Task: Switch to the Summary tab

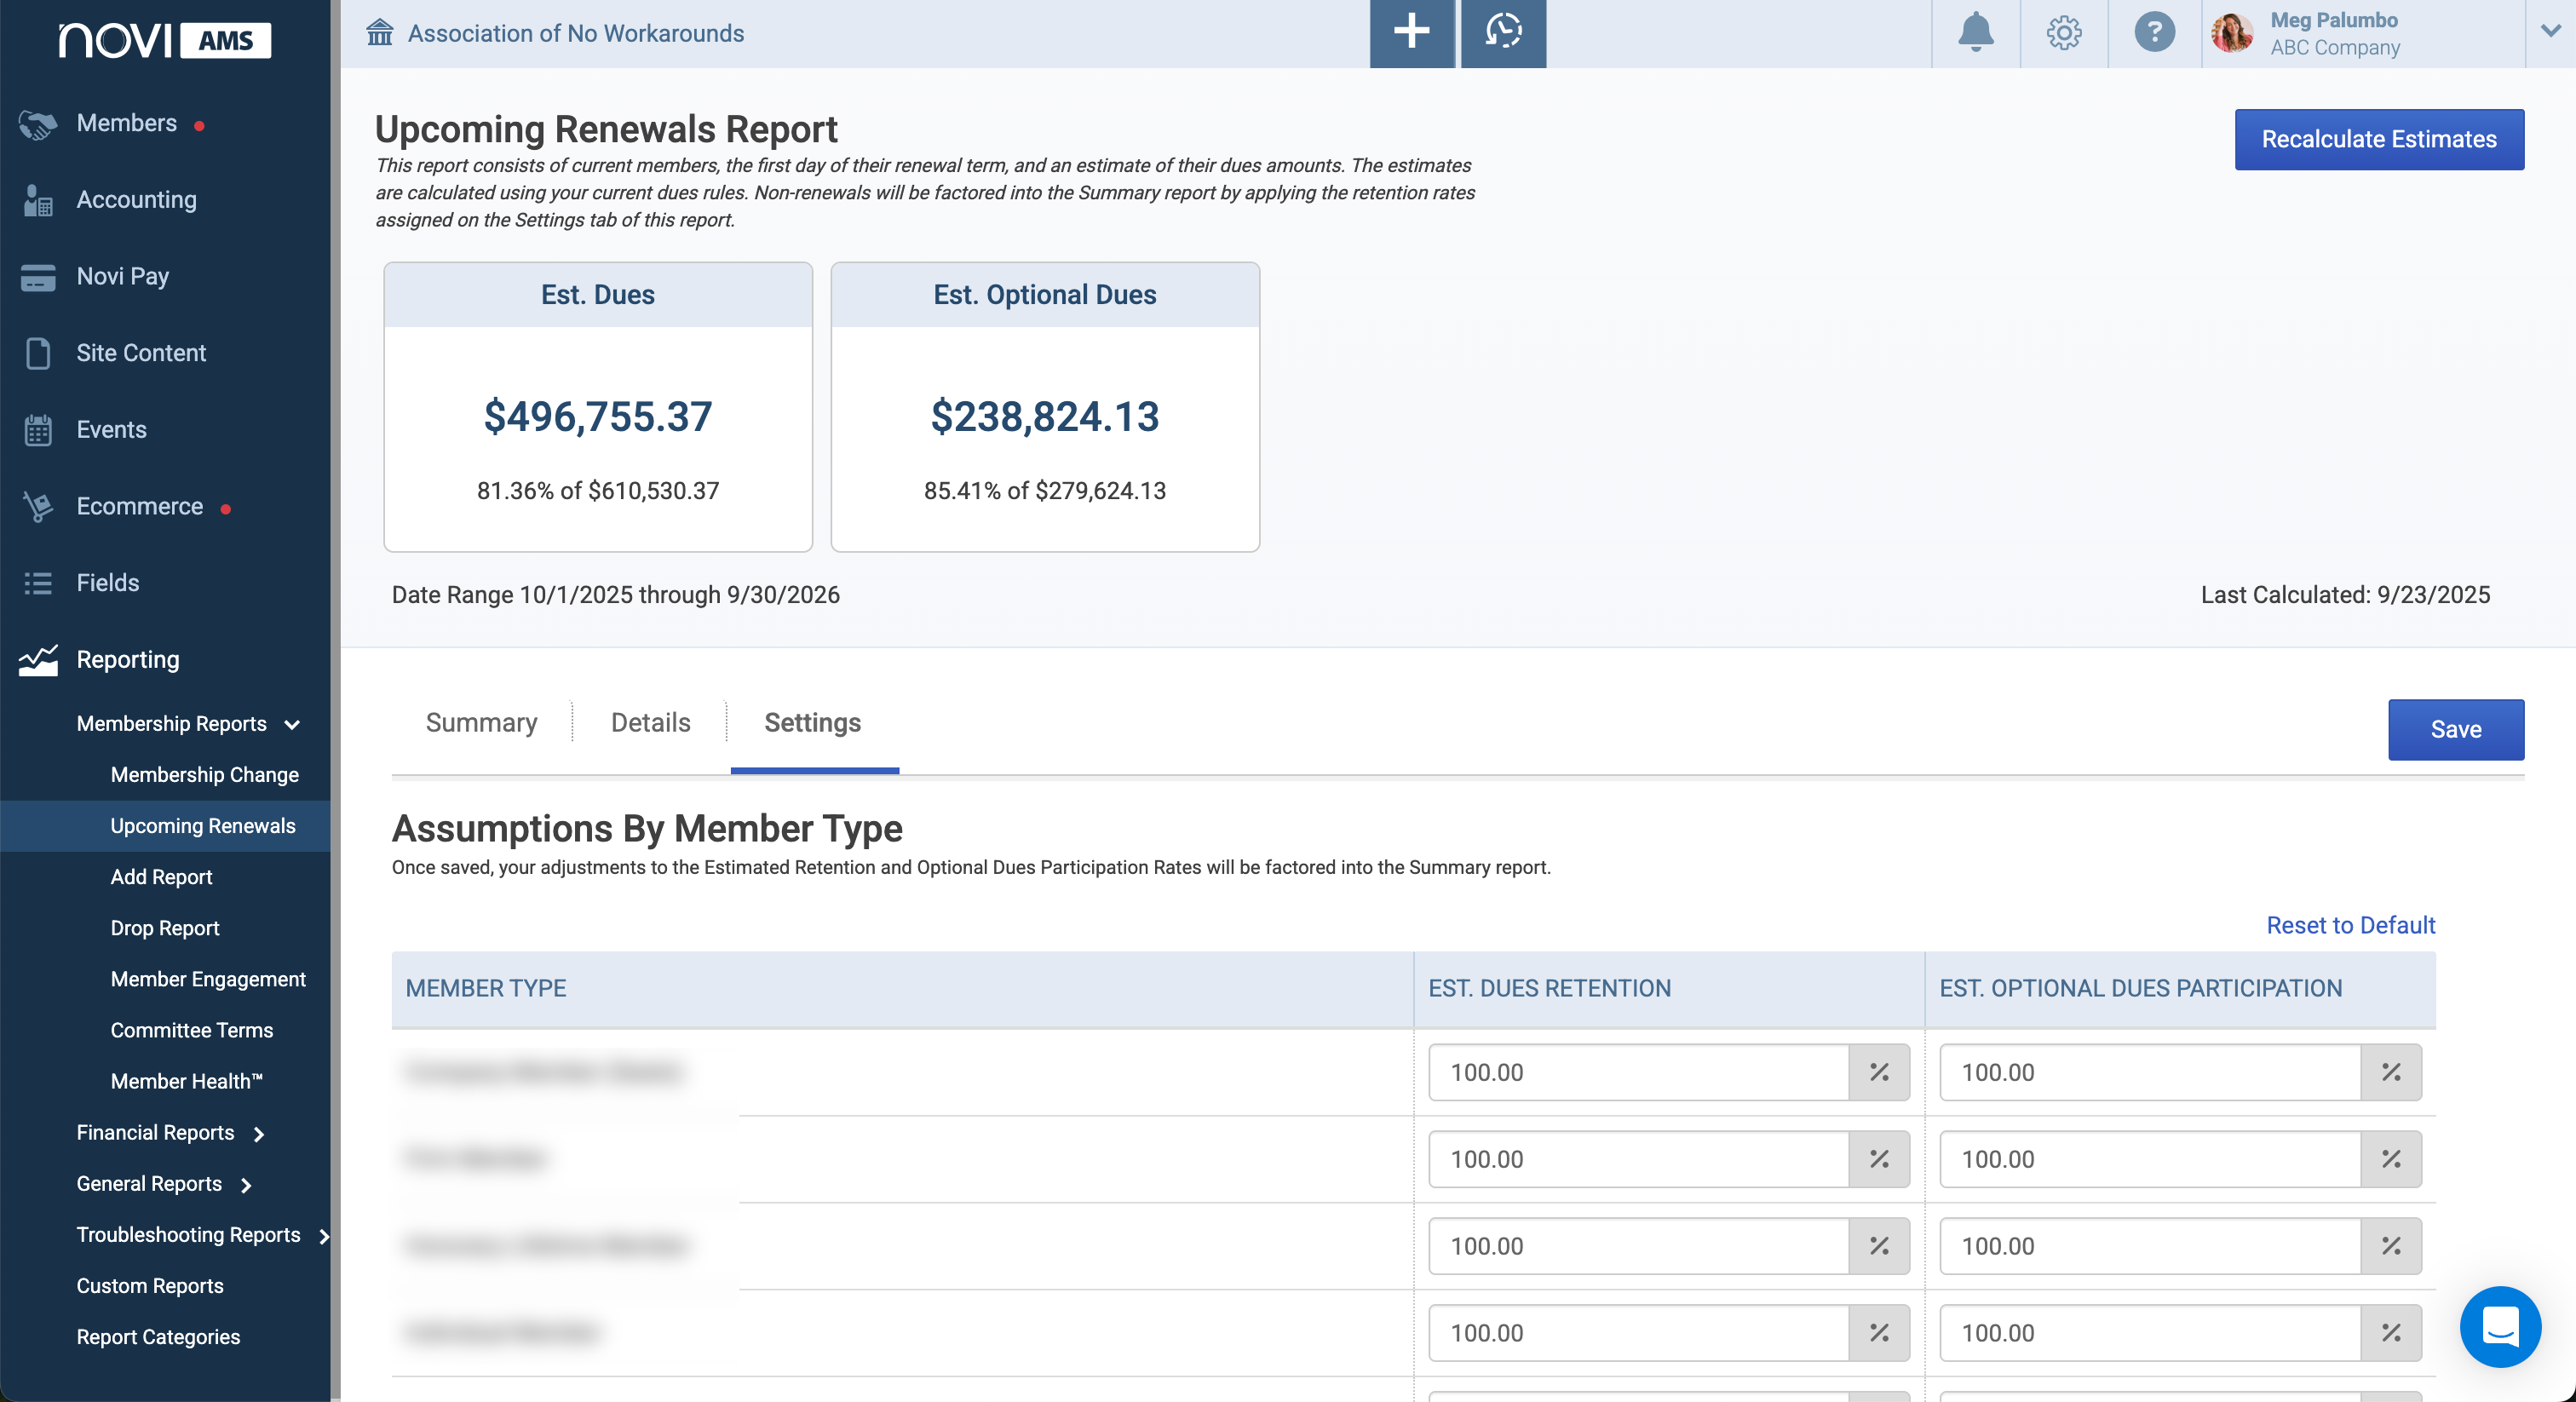Action: [x=481, y=722]
